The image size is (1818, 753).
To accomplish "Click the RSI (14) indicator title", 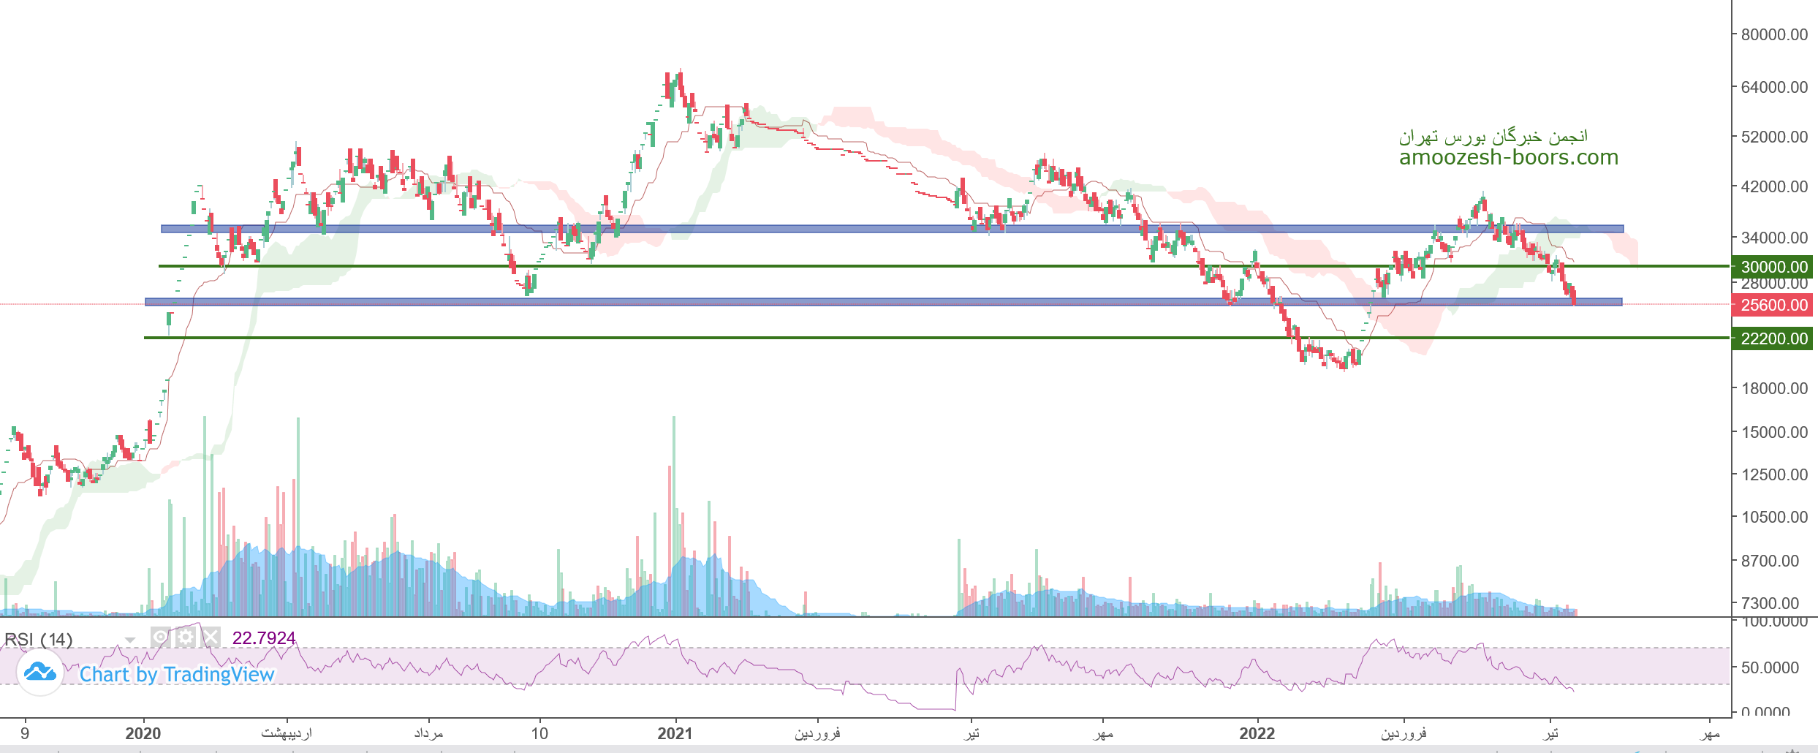I will click(39, 640).
